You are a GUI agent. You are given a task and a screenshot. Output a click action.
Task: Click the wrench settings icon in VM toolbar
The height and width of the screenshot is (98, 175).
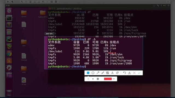(22, 2)
